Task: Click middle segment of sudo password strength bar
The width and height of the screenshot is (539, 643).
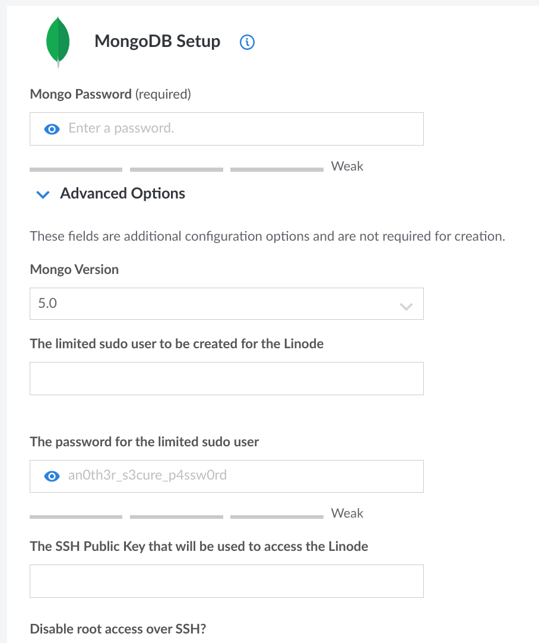Action: (176, 517)
